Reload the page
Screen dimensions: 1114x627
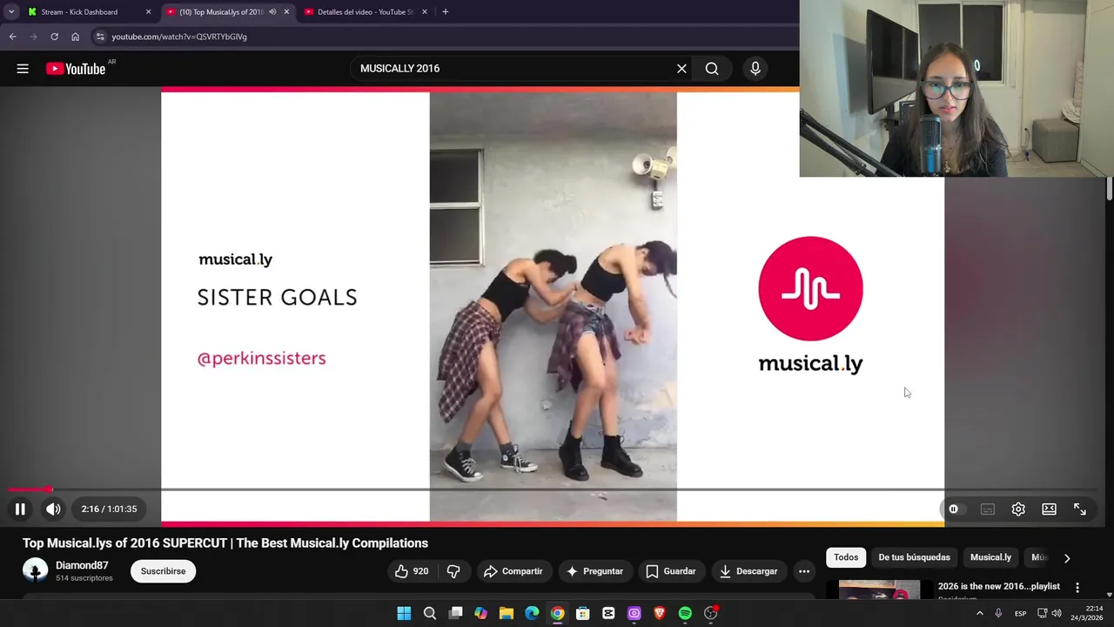[54, 37]
